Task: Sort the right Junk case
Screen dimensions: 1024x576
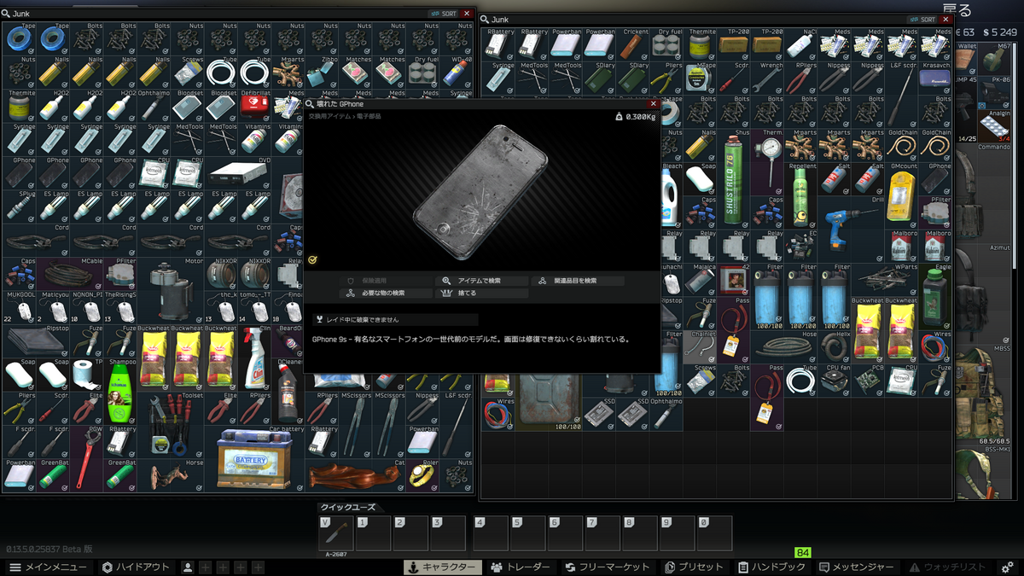Action: point(922,19)
